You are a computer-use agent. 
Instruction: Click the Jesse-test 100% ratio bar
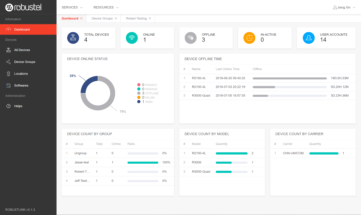[x=143, y=163]
